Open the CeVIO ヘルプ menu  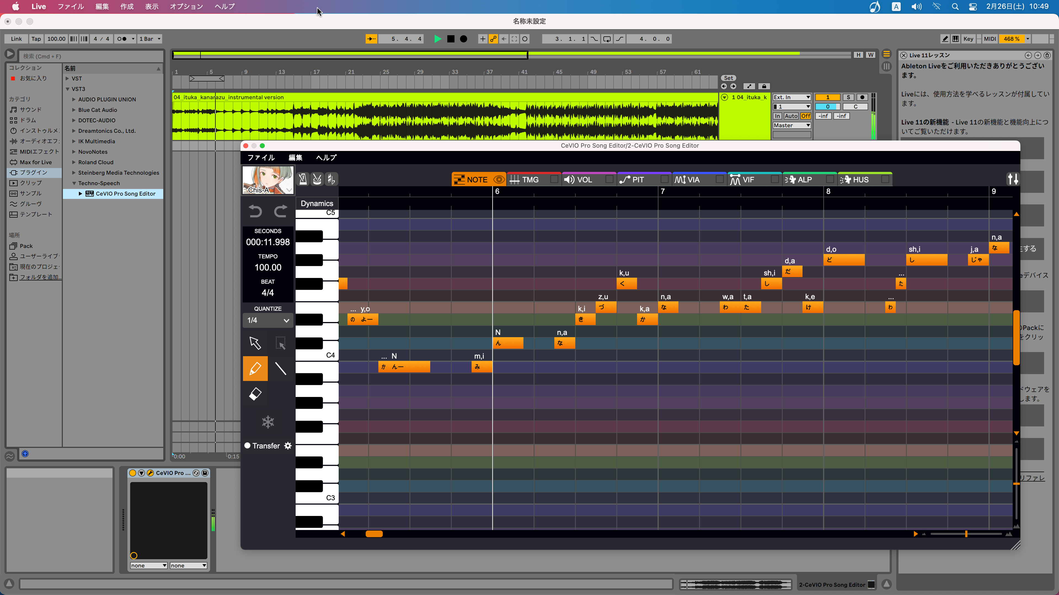click(326, 157)
